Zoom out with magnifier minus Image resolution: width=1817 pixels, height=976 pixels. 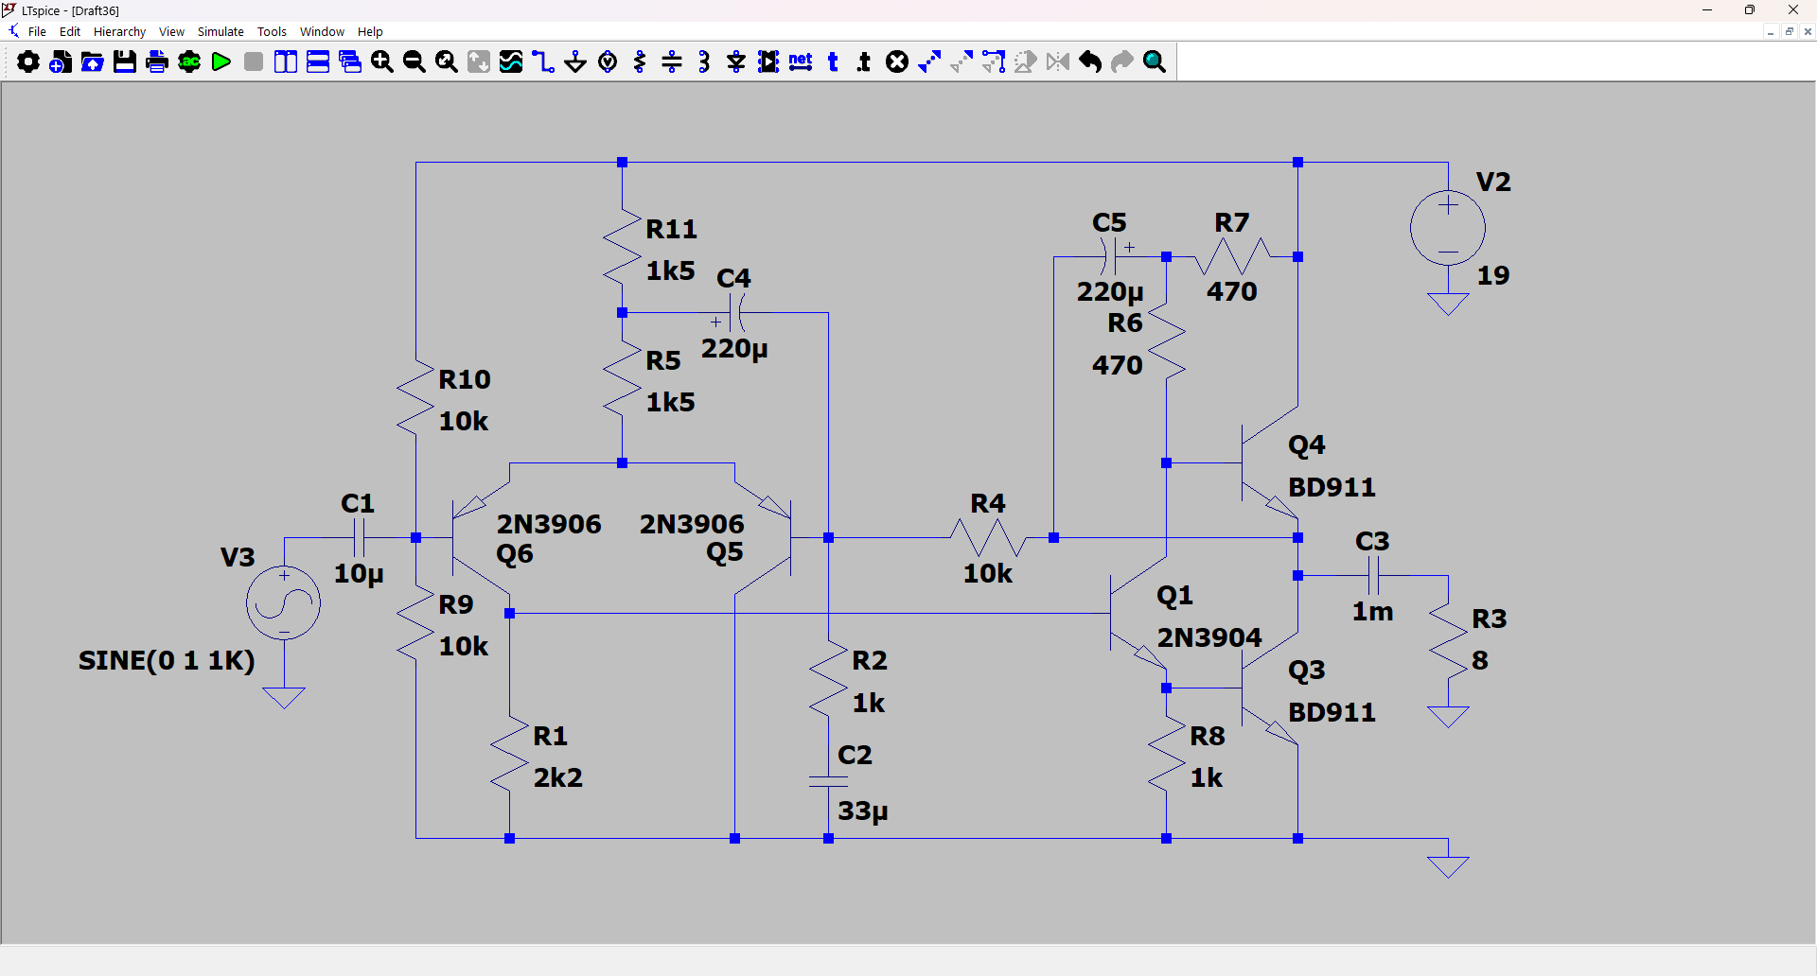(x=415, y=62)
